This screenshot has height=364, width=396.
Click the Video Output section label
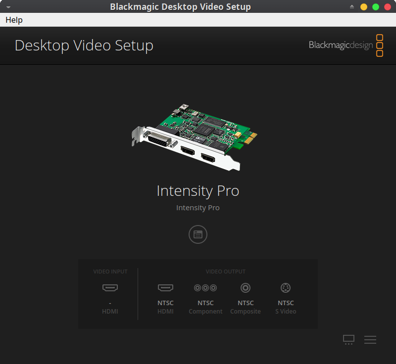pyautogui.click(x=226, y=272)
